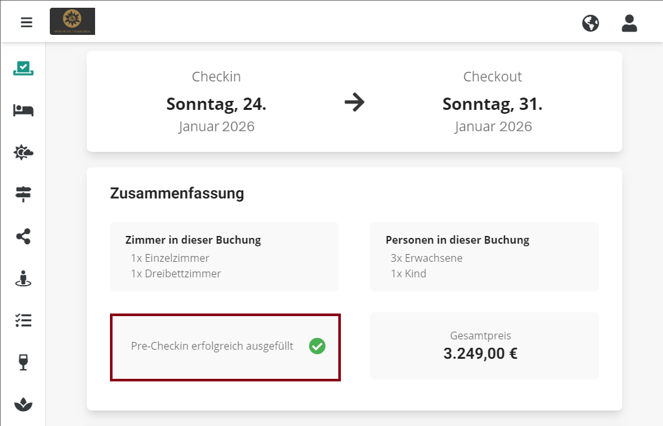Click the Pre-Checkin erfolgreich ausgefüllt box
The image size is (663, 426).
(x=224, y=346)
